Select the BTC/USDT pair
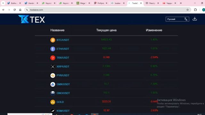Screen dimensions: 205x115 tap(63, 40)
